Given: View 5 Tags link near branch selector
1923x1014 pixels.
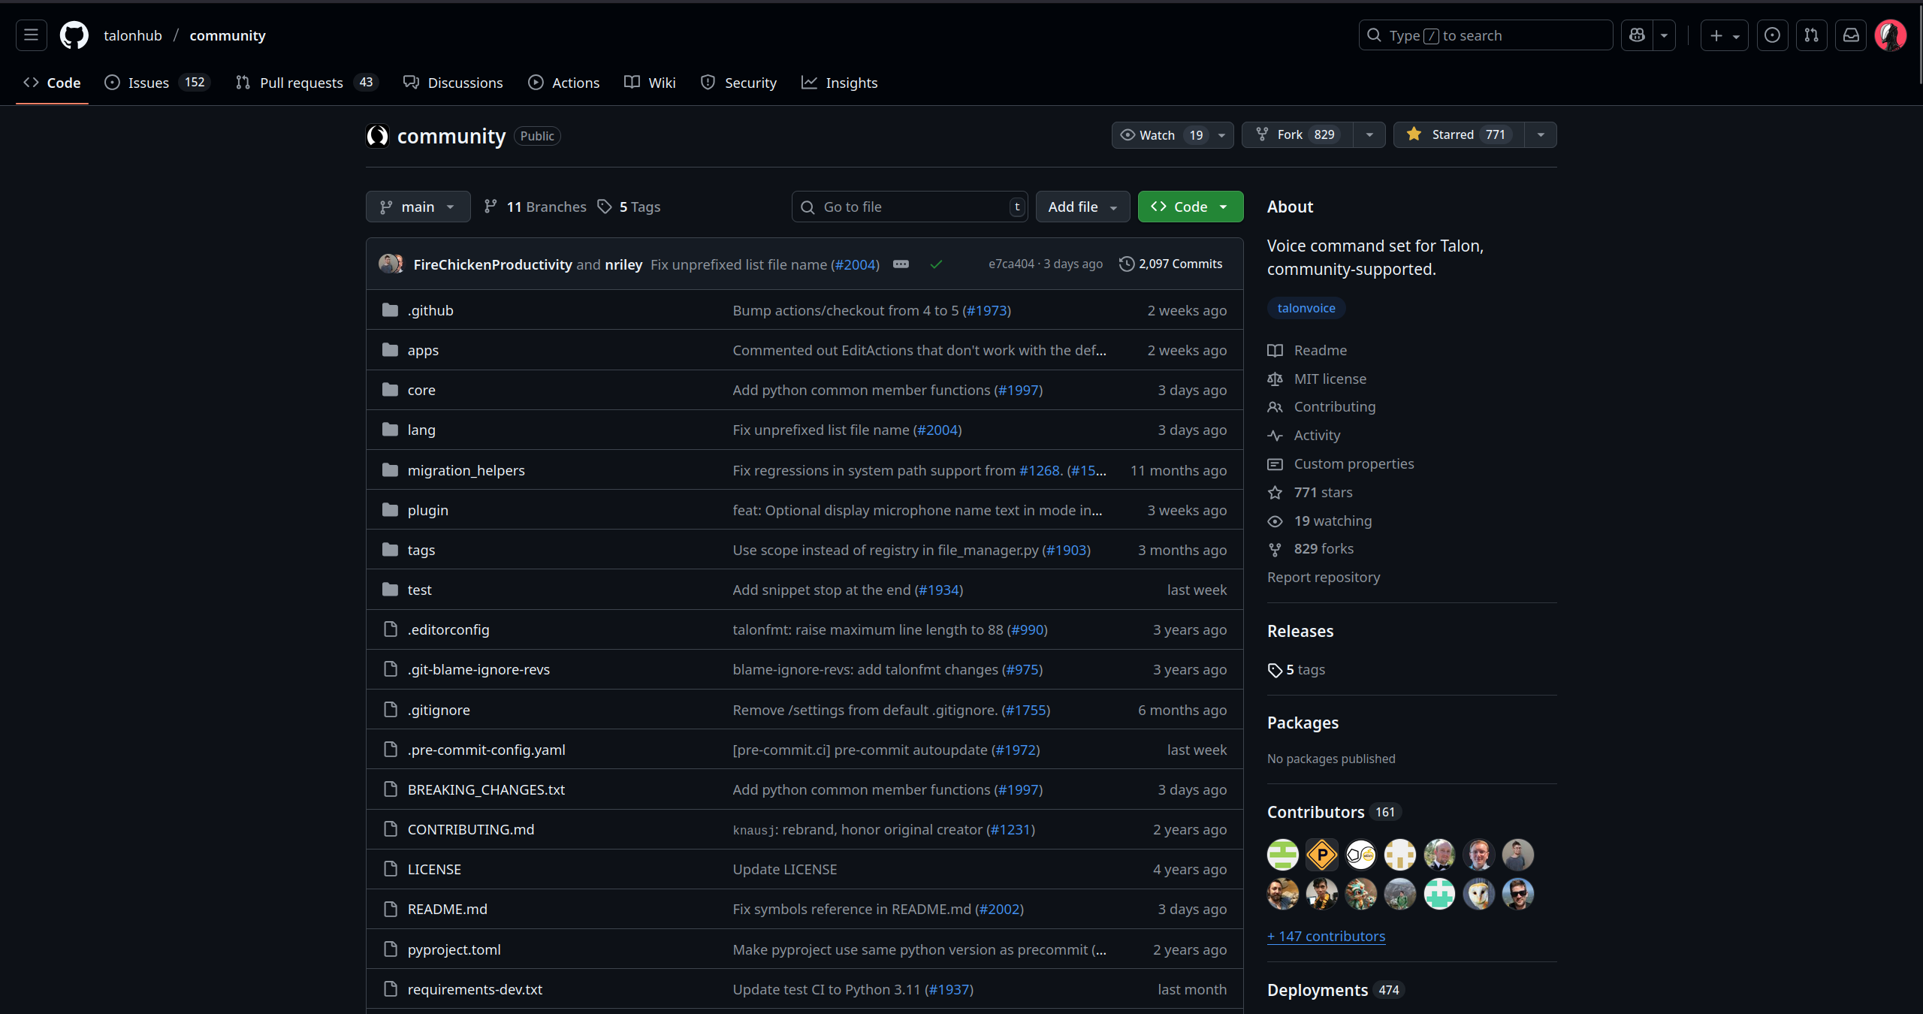Looking at the screenshot, I should pyautogui.click(x=629, y=207).
